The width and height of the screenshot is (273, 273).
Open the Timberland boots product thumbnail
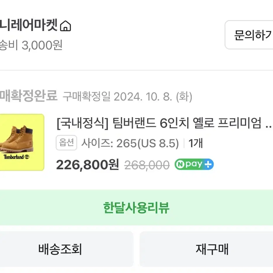point(22,142)
